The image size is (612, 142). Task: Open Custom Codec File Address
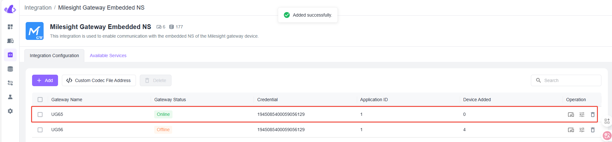pyautogui.click(x=99, y=80)
